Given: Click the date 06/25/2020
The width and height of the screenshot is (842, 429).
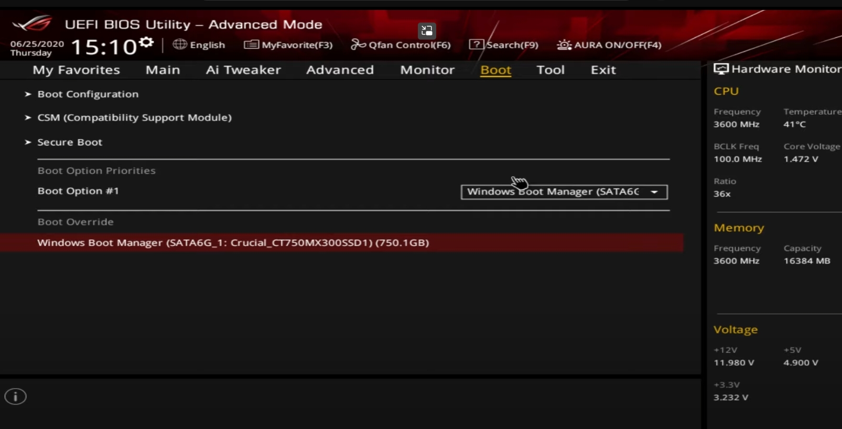Looking at the screenshot, I should [37, 44].
